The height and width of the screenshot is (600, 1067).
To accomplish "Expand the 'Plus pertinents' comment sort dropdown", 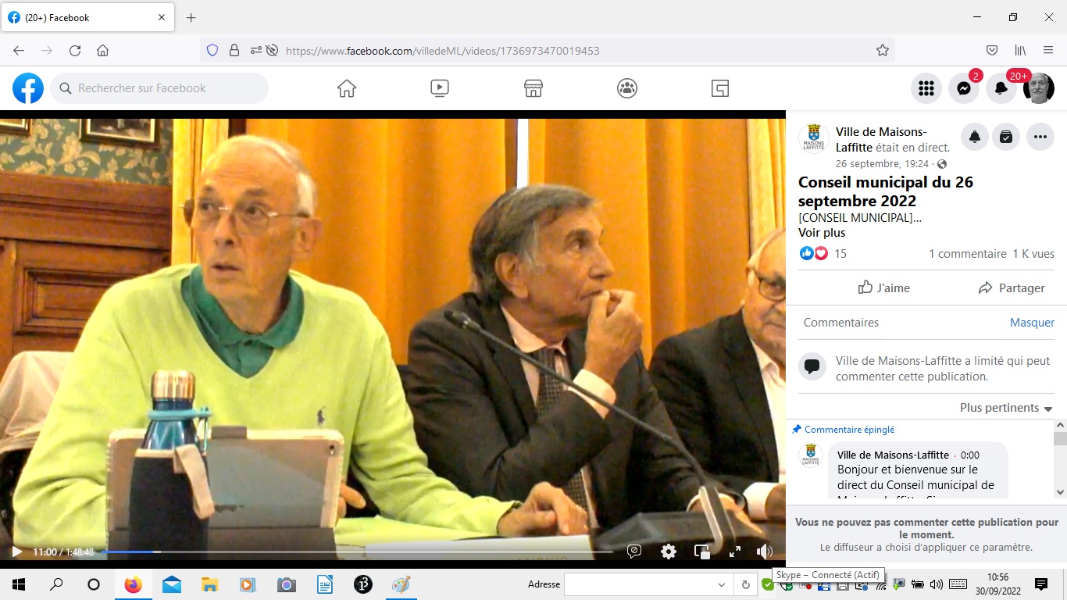I will click(x=1006, y=408).
